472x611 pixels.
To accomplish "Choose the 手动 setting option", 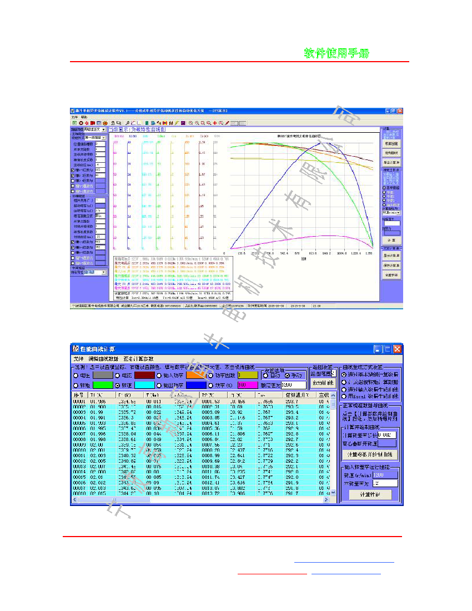I will click(x=288, y=375).
